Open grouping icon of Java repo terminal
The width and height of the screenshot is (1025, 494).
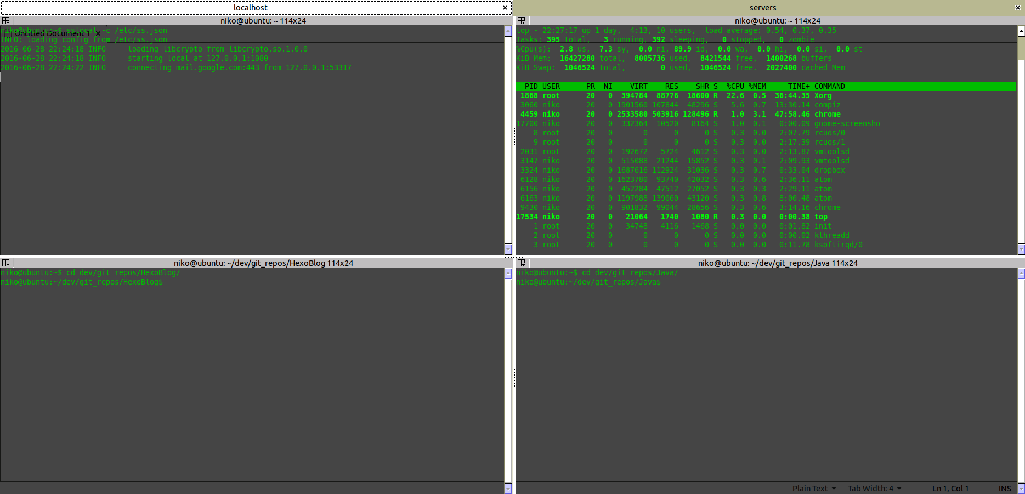[521, 263]
